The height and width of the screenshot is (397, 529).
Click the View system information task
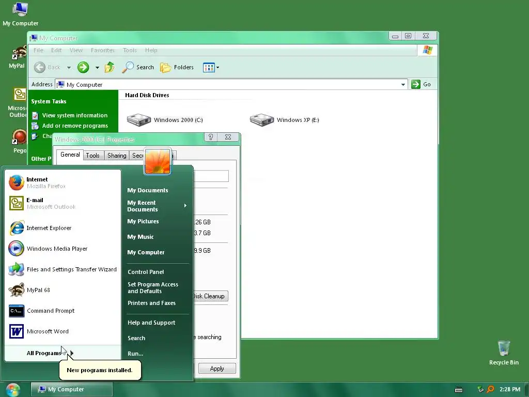[x=70, y=115]
